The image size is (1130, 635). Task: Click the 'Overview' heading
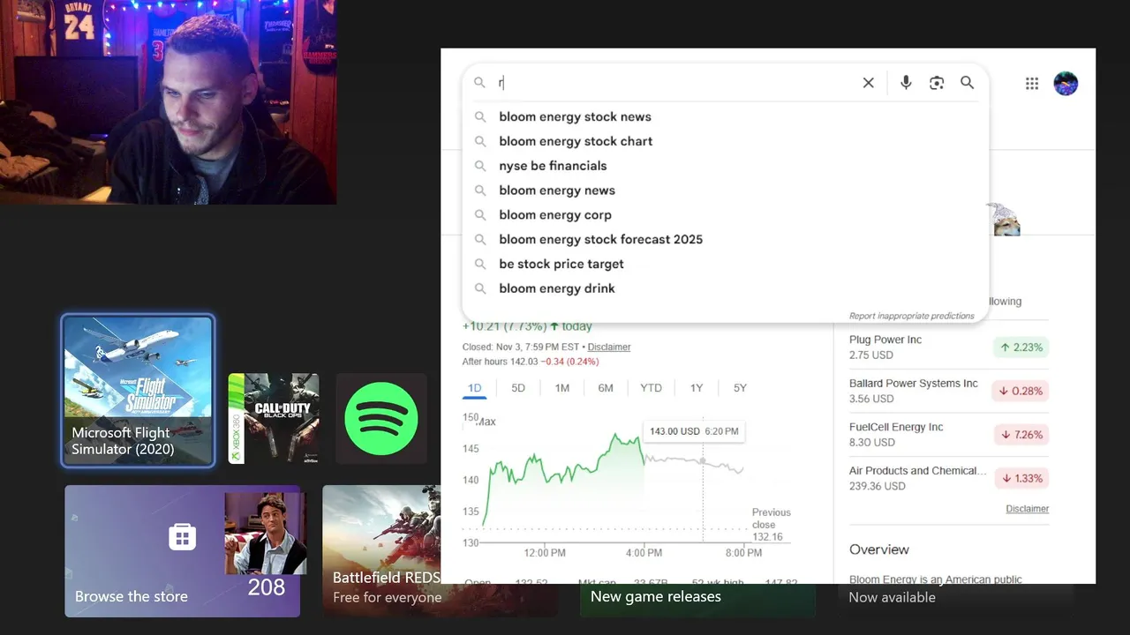click(x=879, y=549)
